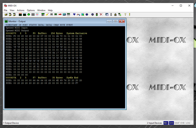Image resolution: width=196 pixels, height=128 pixels.
Task: Open the Options menu
Action: (x=31, y=10)
